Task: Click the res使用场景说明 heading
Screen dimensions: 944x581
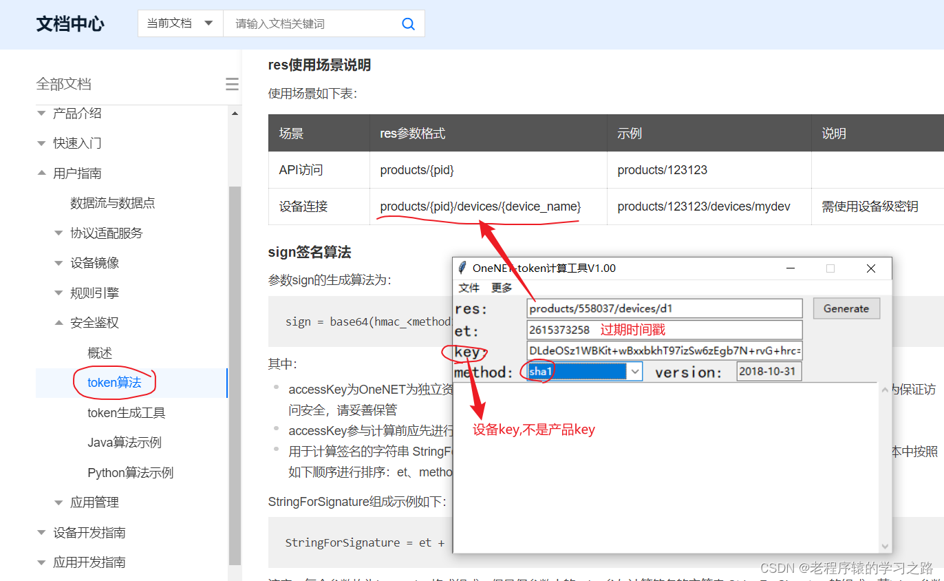Action: coord(319,65)
